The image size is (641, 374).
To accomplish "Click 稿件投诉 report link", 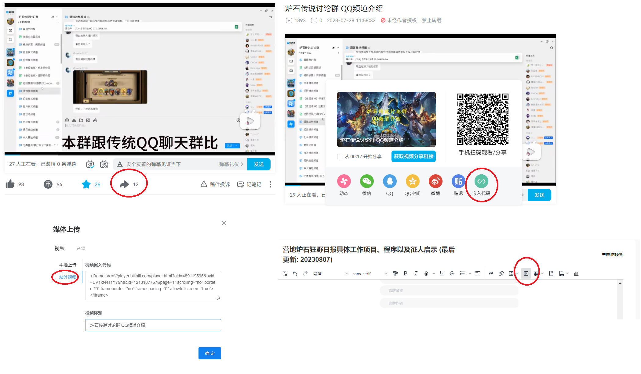I will (x=215, y=184).
